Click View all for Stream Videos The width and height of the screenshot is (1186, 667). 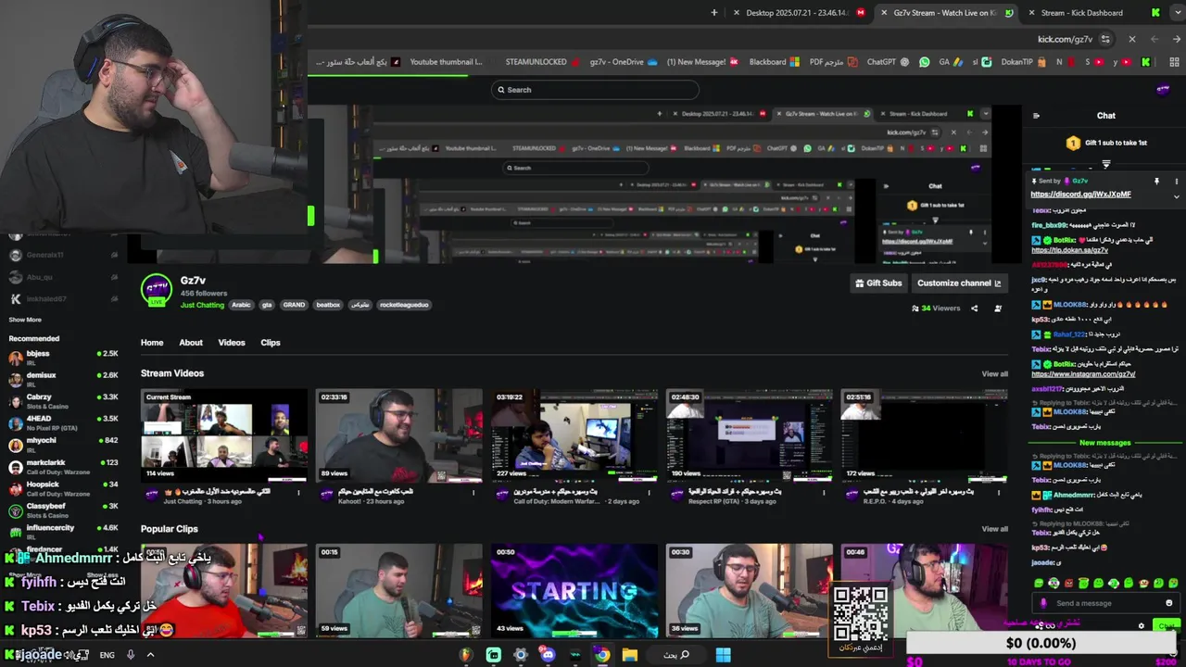995,374
